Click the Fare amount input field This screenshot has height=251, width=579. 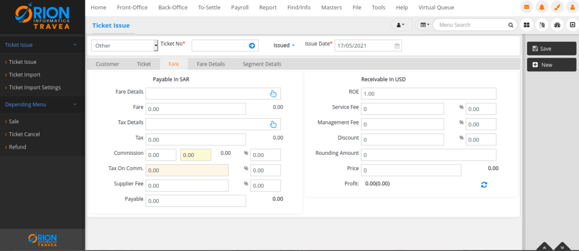coord(196,109)
